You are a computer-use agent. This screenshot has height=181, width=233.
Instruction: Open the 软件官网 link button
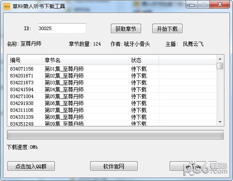click(114, 166)
